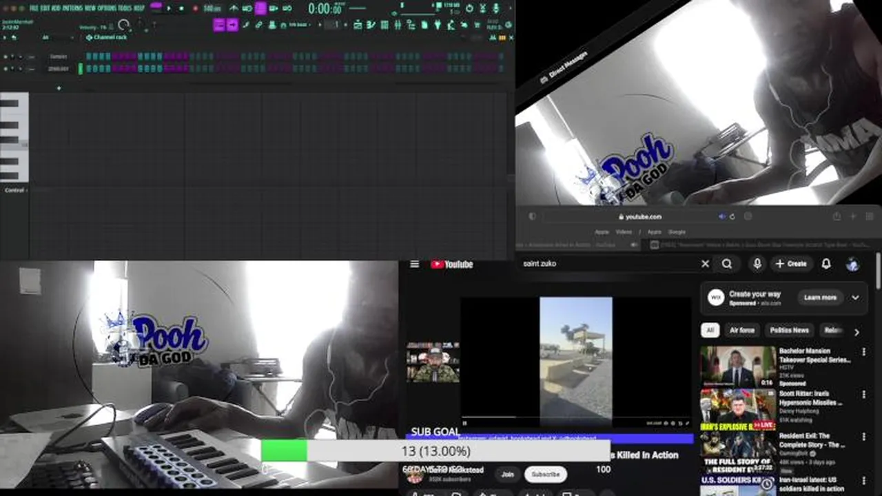Open the OPTIONS menu in FL Studio
The image size is (882, 496).
pos(107,8)
